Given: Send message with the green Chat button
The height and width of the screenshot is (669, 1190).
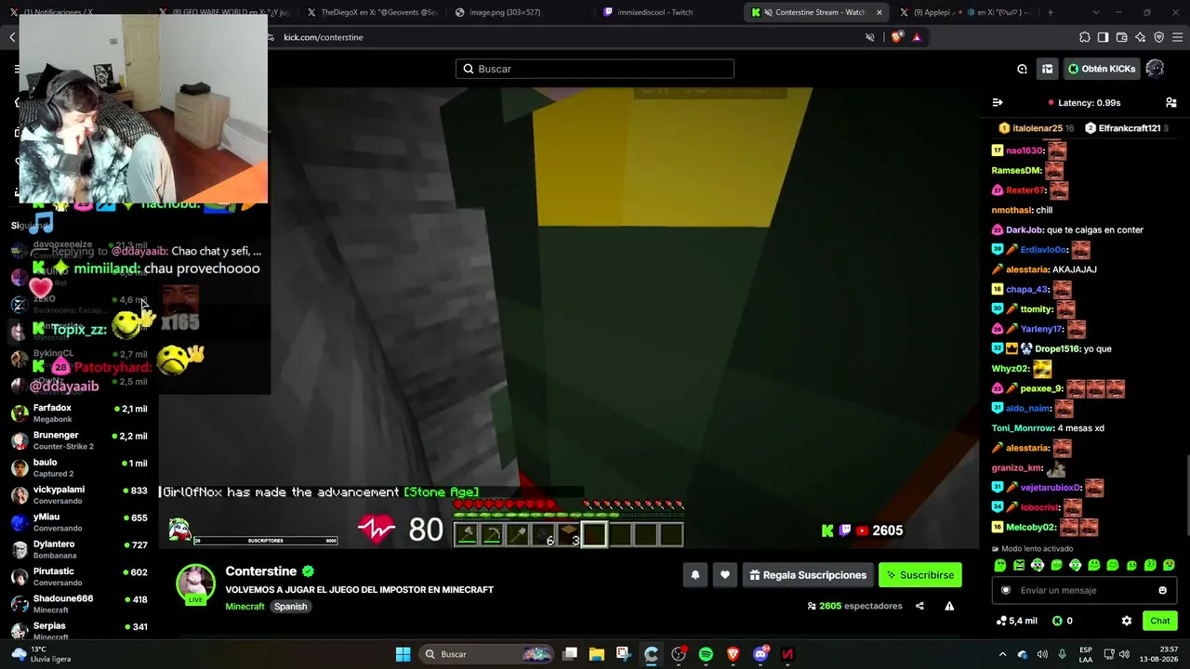Looking at the screenshot, I should click(x=1159, y=621).
